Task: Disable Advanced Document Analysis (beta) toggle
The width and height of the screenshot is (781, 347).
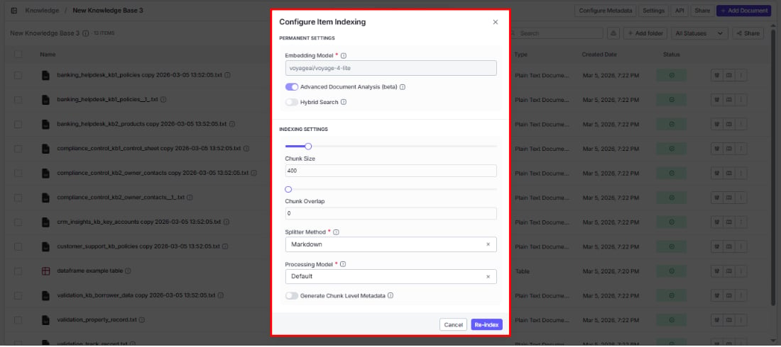Action: click(292, 87)
